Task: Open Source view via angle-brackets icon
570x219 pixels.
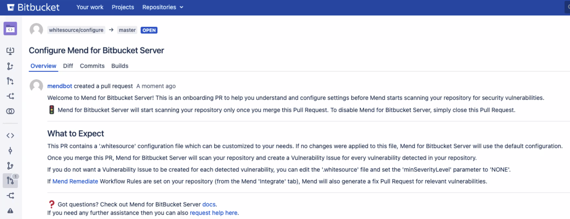Action: (10, 135)
